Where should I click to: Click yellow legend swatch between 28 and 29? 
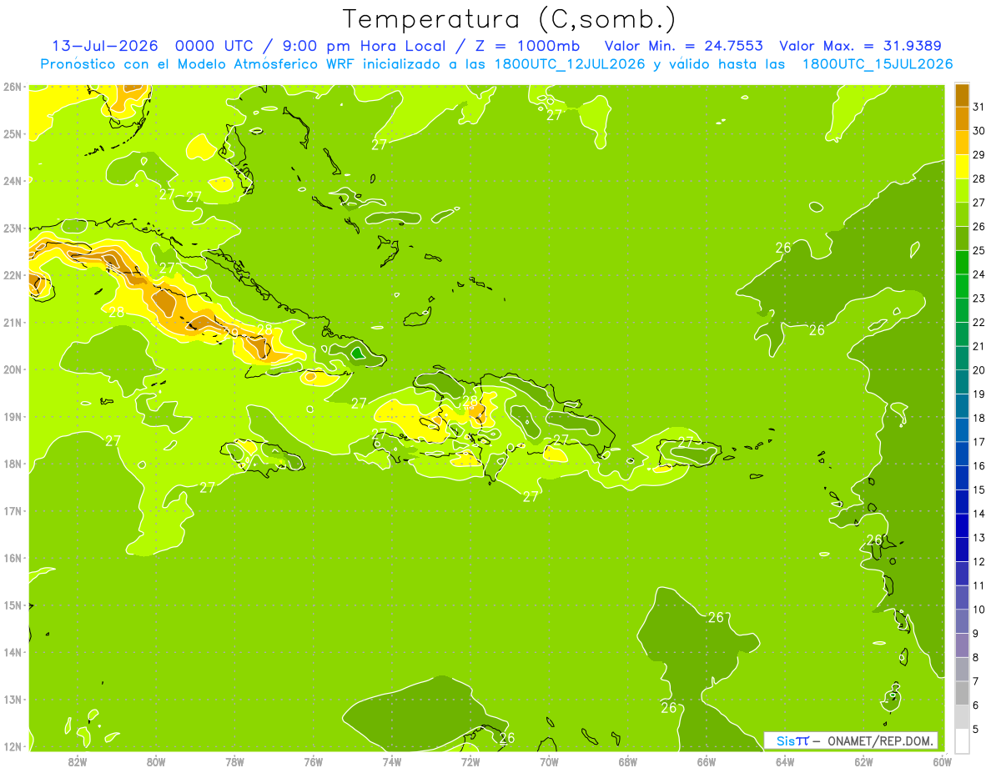[x=962, y=167]
